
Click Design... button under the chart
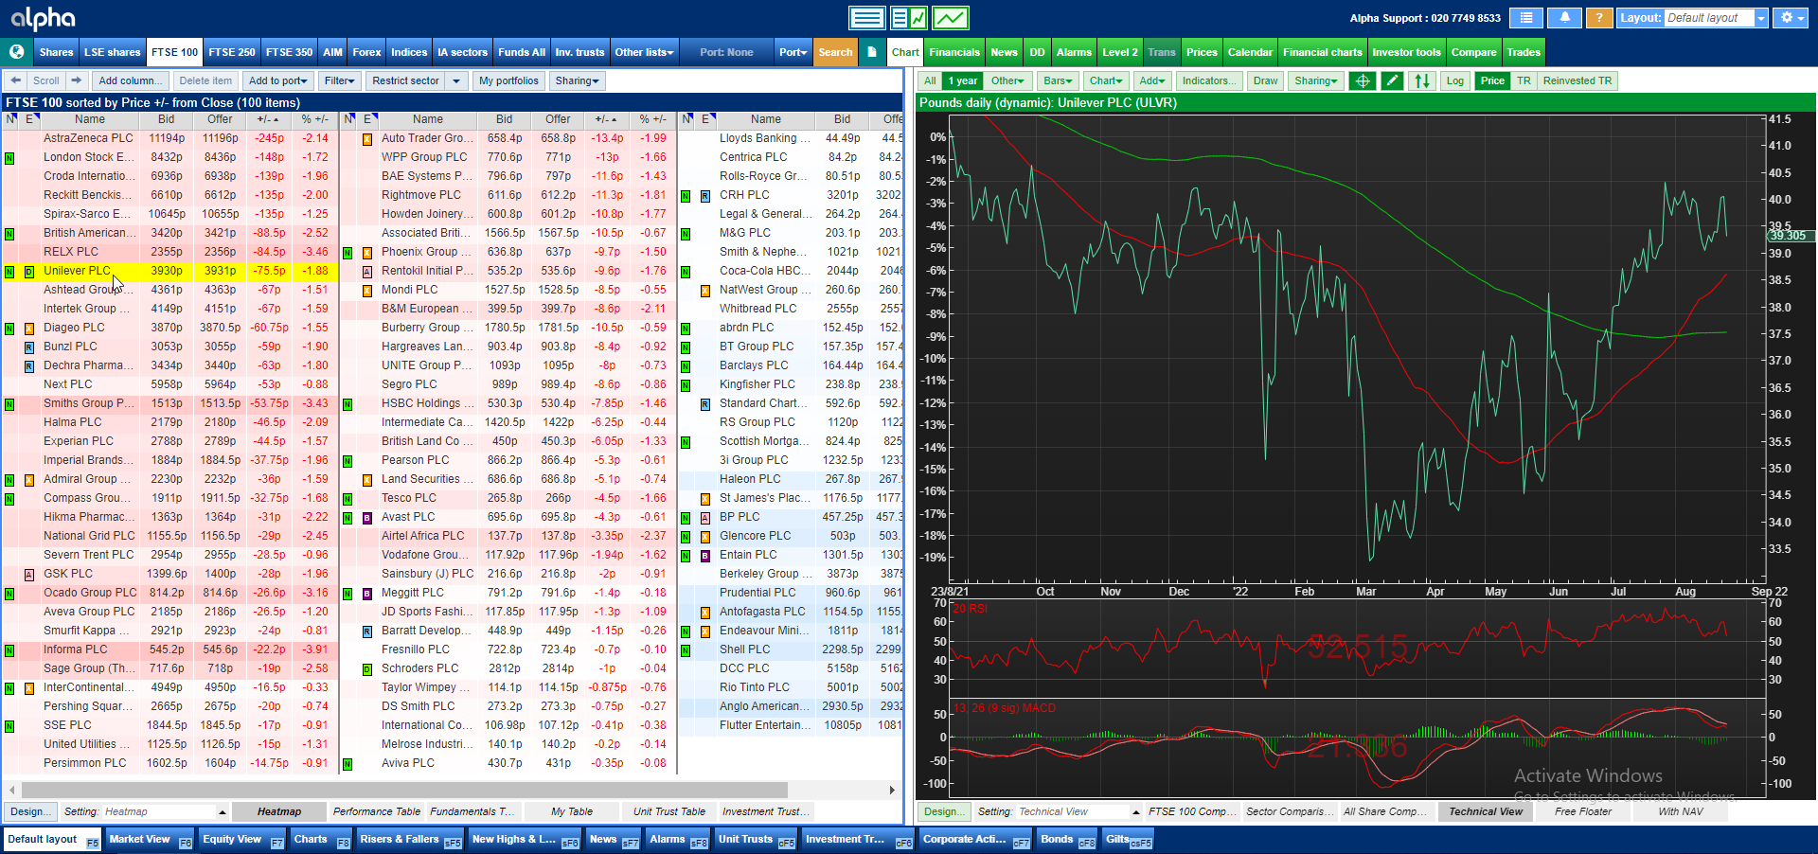944,811
